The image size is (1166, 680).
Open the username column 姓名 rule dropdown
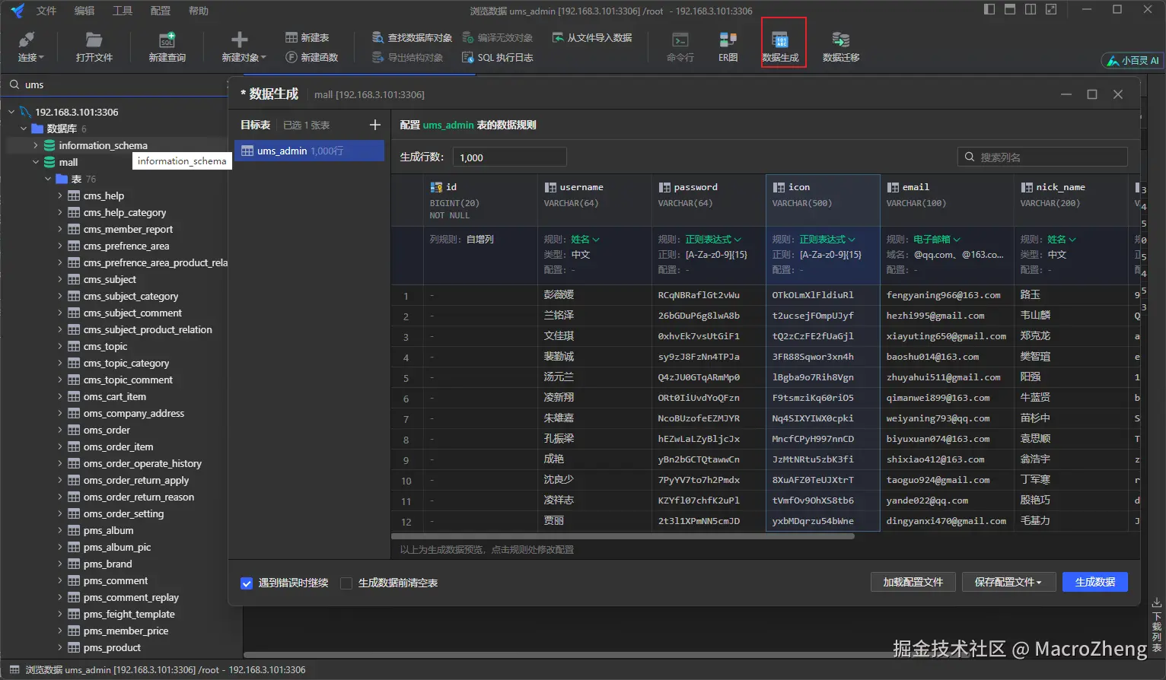click(585, 240)
